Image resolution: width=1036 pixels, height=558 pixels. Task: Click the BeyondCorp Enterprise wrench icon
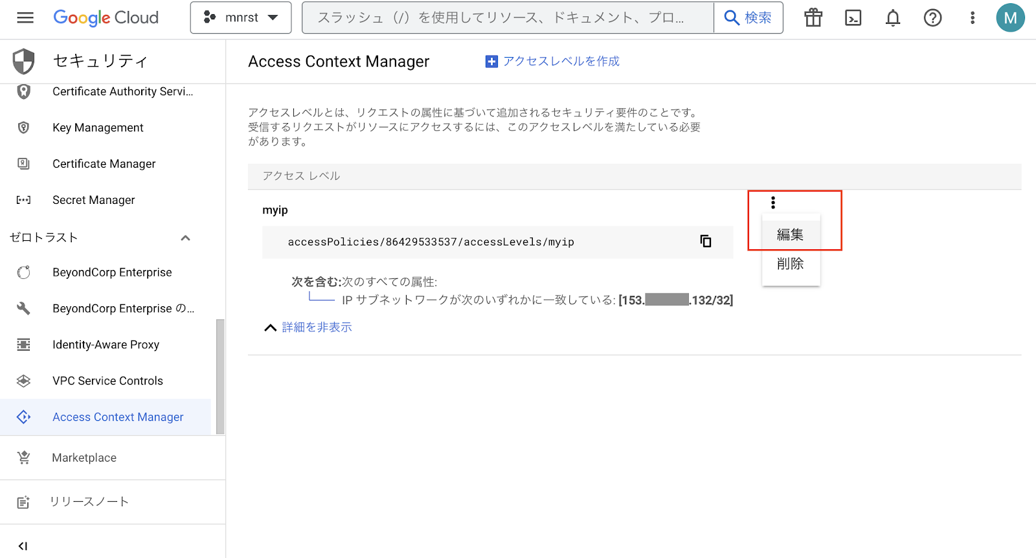[x=23, y=309]
